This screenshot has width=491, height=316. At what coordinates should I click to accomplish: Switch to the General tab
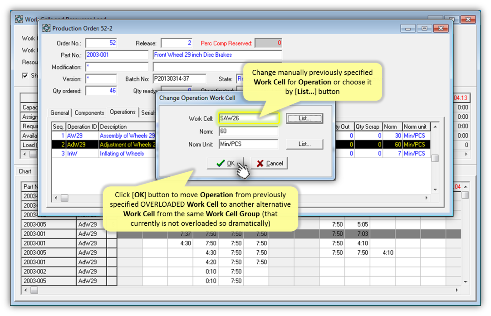(x=59, y=113)
